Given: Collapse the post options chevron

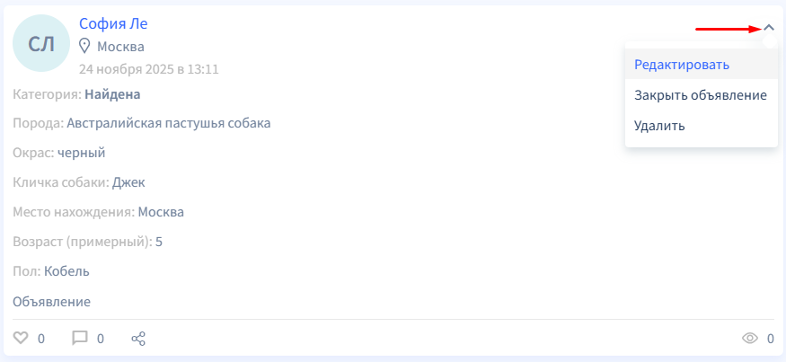Looking at the screenshot, I should coord(769,29).
